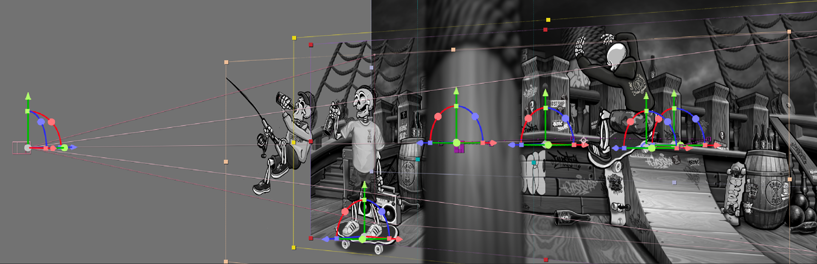Select red right arrow of blurred mast gizmo
The height and width of the screenshot is (264, 817).
point(493,143)
